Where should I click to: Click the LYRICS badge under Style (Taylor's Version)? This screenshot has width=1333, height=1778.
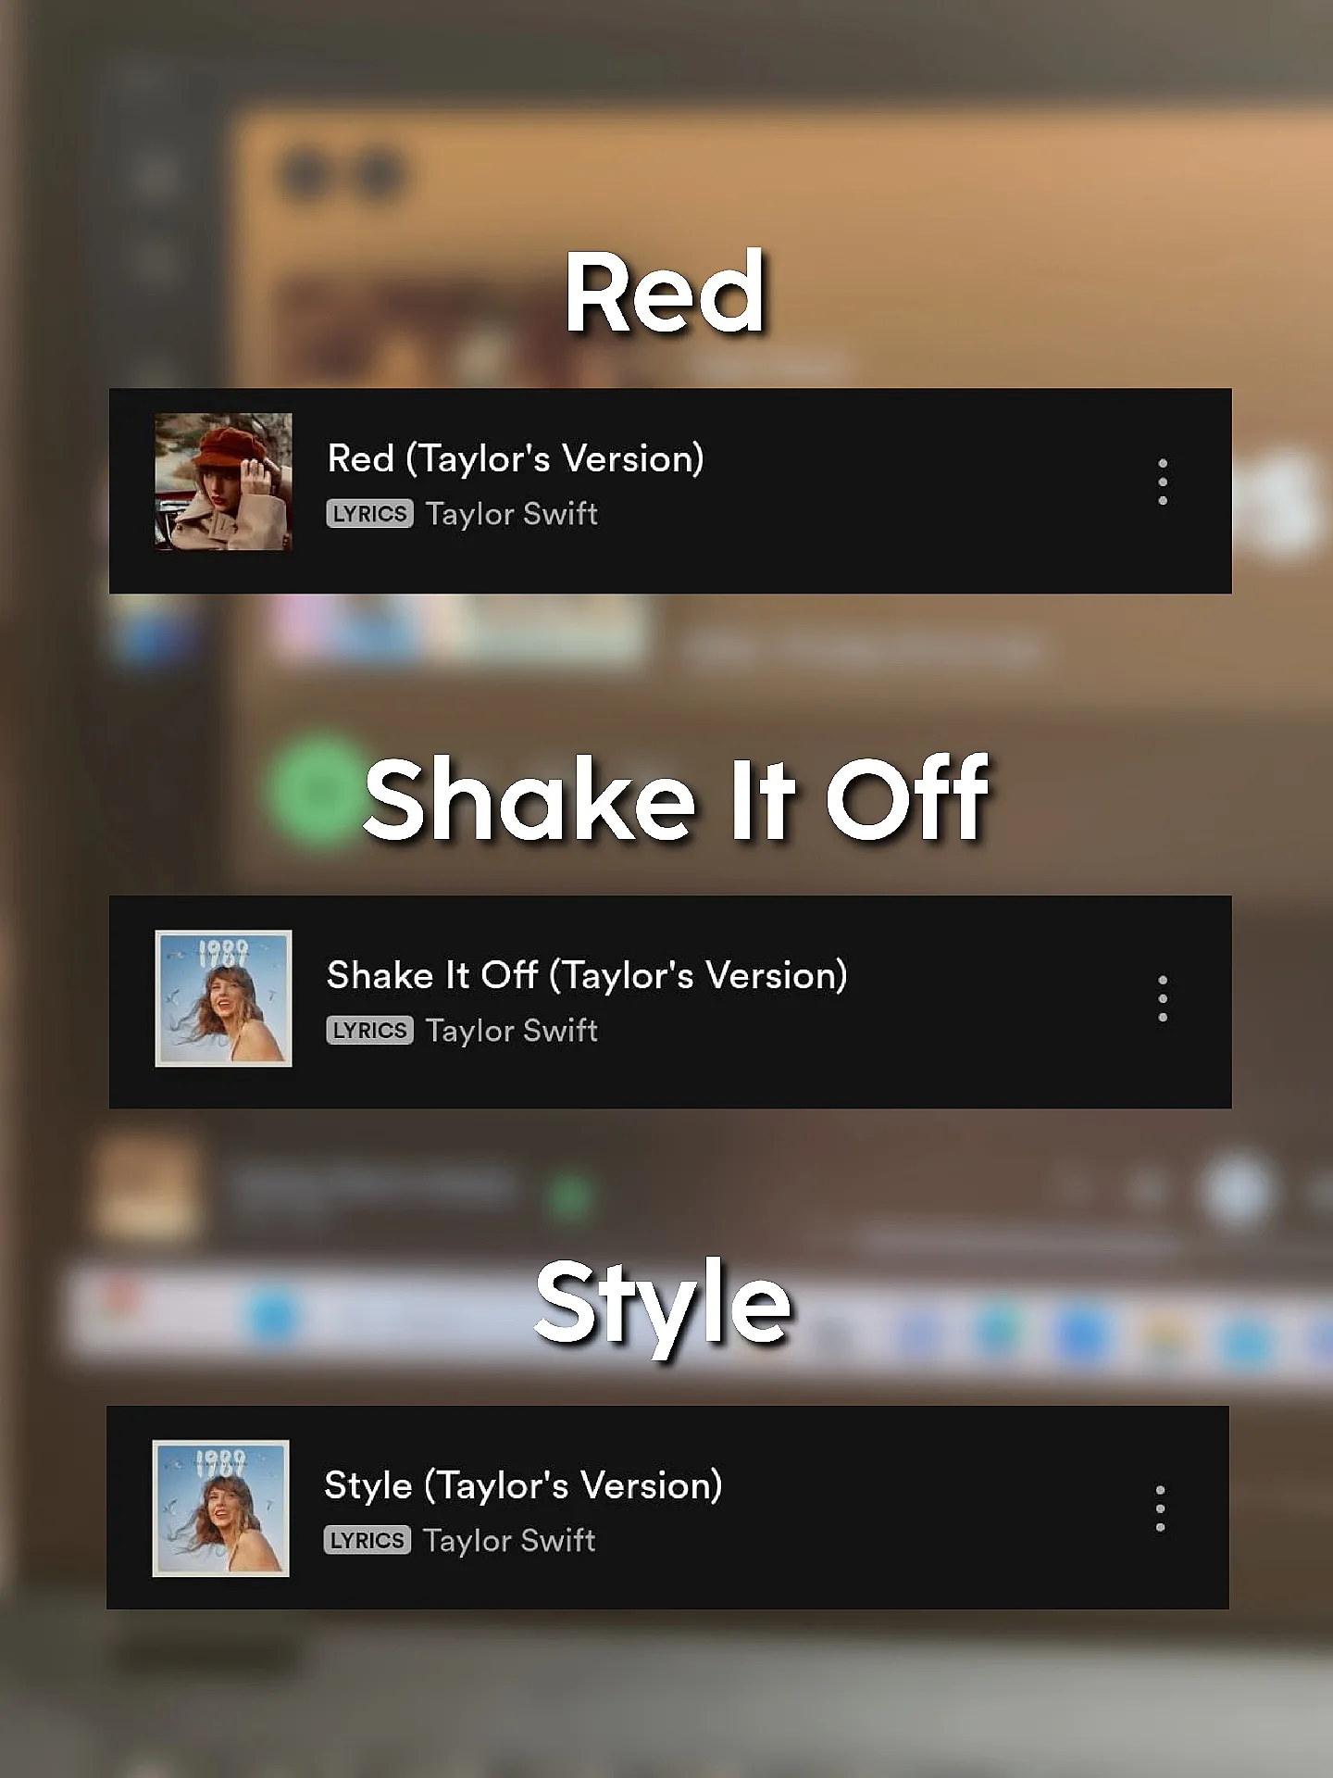pyautogui.click(x=367, y=1540)
